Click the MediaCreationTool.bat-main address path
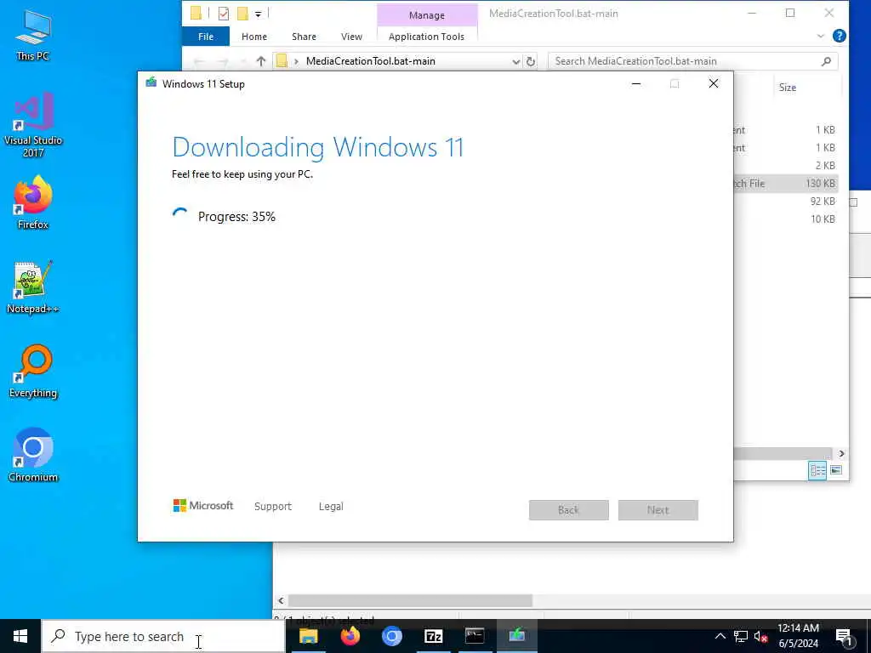871x653 pixels. point(371,61)
